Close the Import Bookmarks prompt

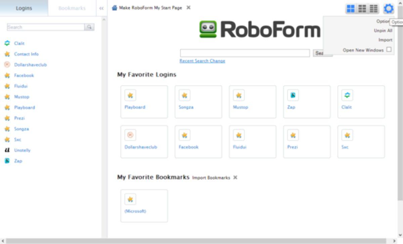coord(235,177)
